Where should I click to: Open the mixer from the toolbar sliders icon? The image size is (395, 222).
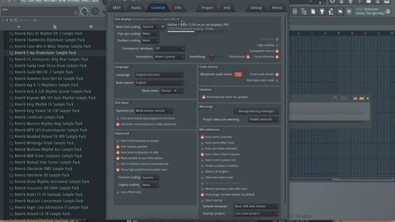coord(295,11)
